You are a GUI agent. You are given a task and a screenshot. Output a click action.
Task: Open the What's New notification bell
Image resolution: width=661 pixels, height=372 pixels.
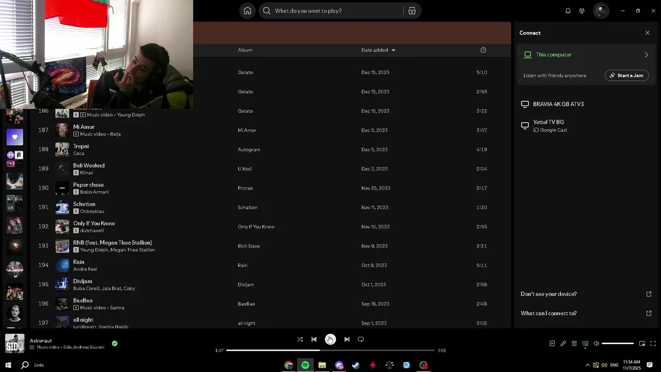pyautogui.click(x=568, y=11)
